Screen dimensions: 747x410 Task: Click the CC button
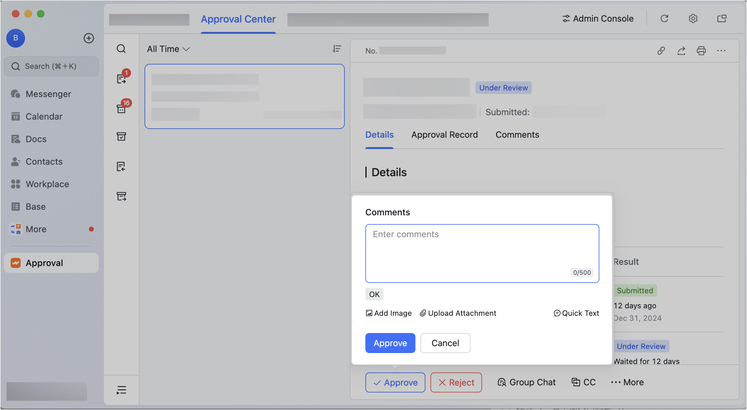click(x=584, y=382)
